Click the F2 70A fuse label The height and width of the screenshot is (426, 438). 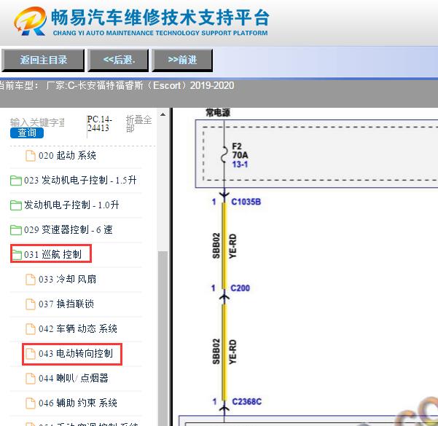[240, 151]
